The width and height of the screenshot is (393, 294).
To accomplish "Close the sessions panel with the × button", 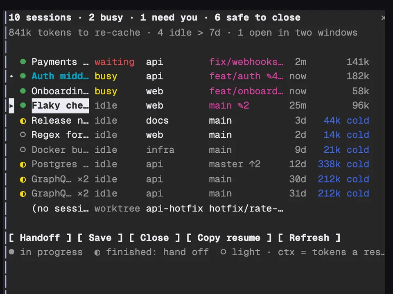I will tap(383, 18).
